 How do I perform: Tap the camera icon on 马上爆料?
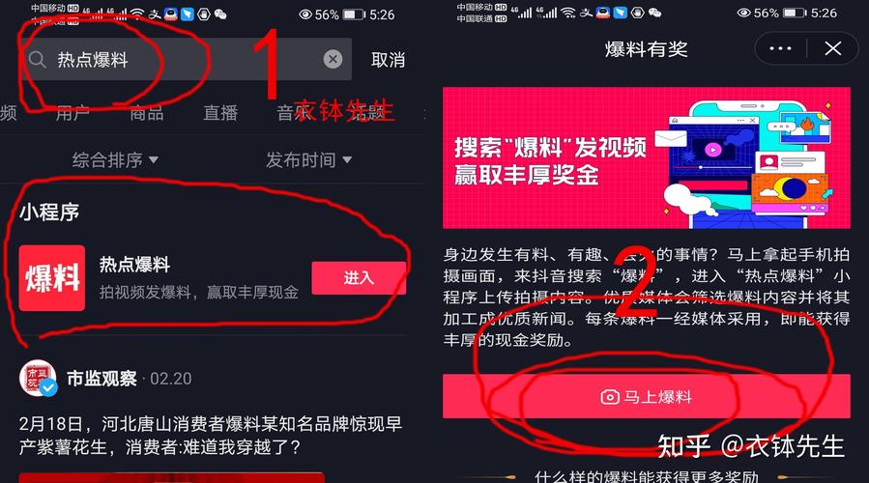pos(610,397)
